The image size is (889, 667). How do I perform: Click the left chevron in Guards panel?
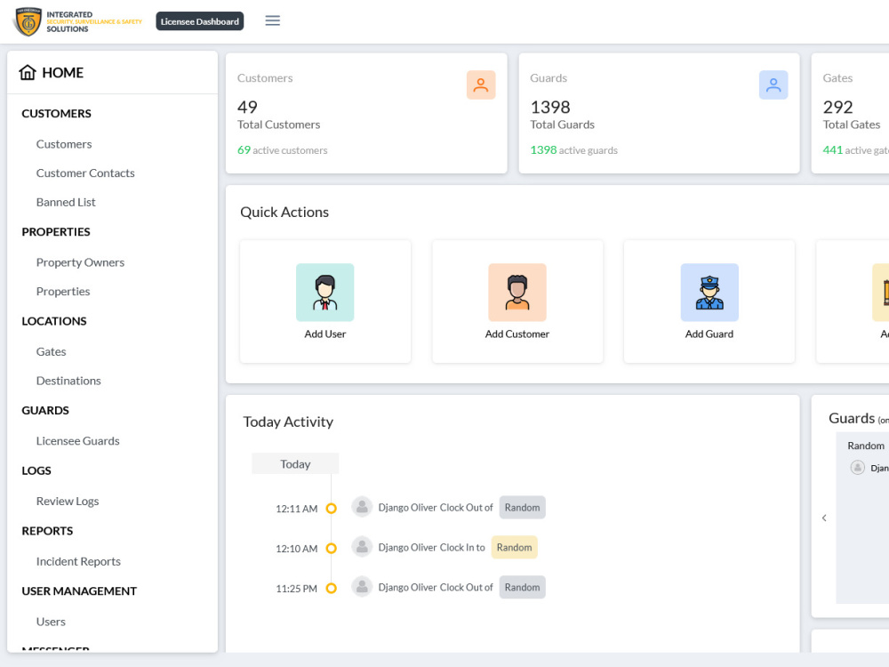(x=824, y=518)
